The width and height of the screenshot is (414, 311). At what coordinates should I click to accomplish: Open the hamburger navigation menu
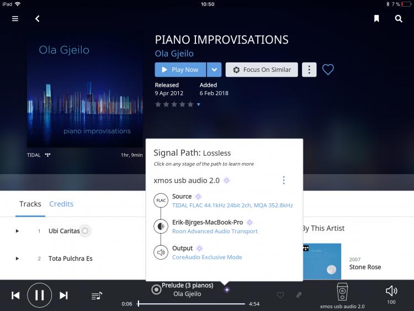click(15, 18)
